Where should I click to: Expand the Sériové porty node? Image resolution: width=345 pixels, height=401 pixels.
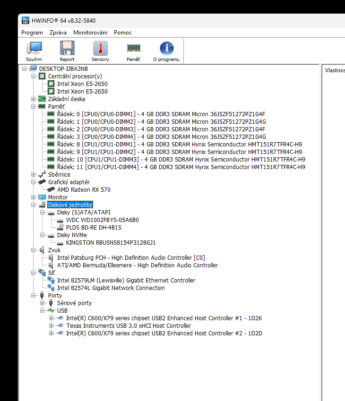(42, 303)
